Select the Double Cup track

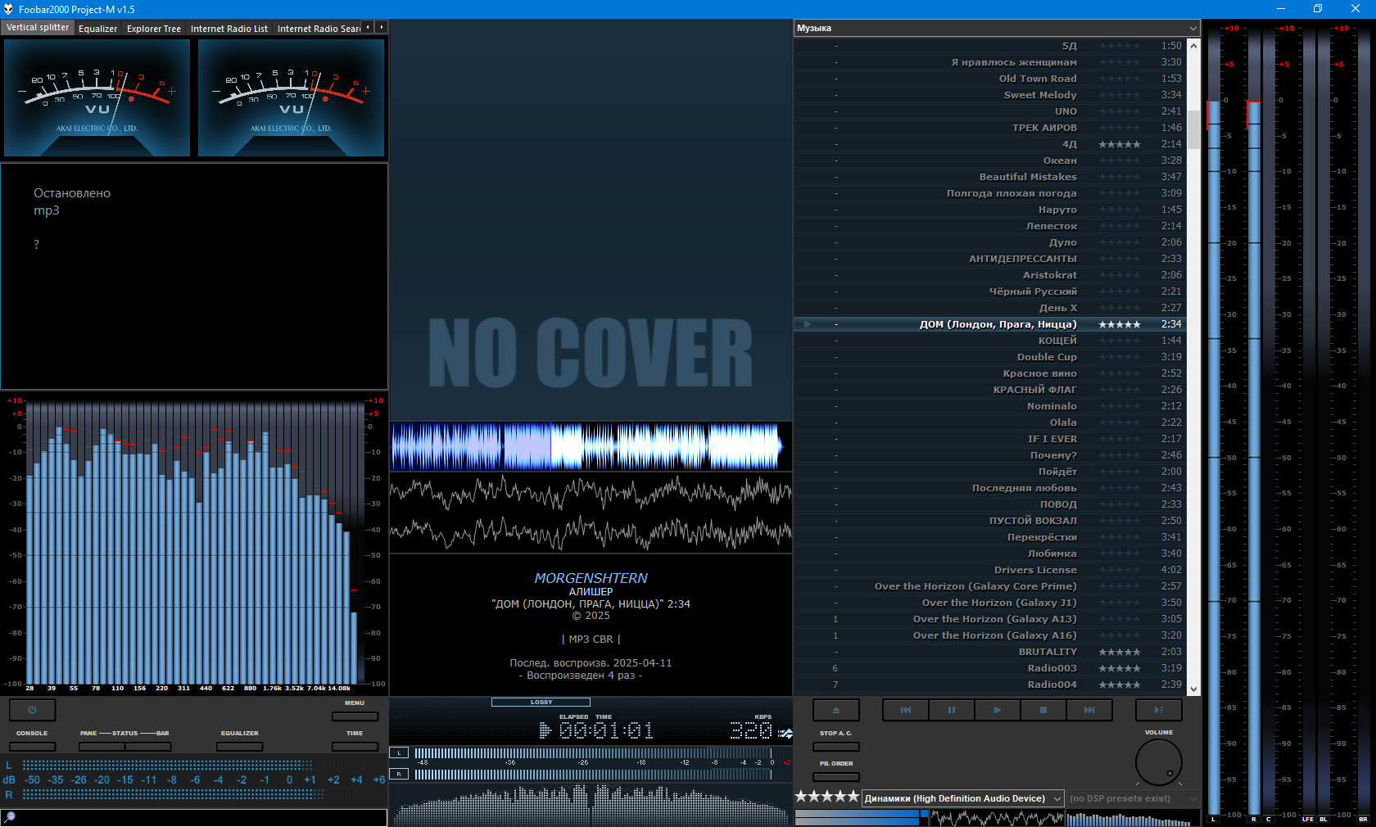click(x=990, y=357)
